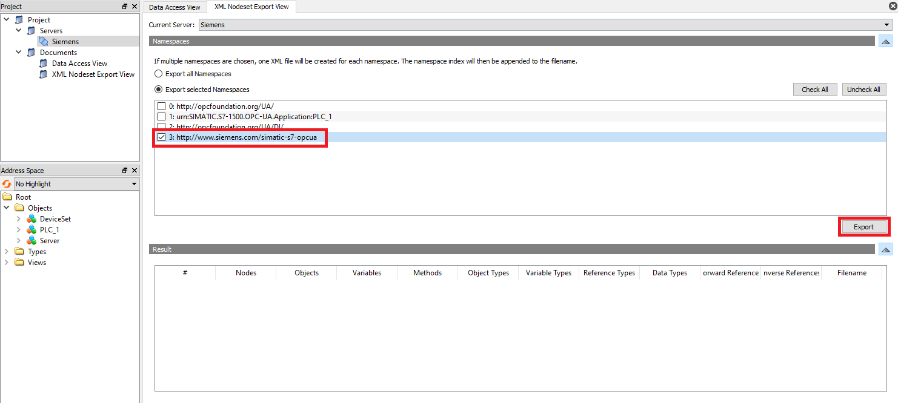The width and height of the screenshot is (898, 403).
Task: Click the DeviceSet object icon
Action: pos(32,219)
